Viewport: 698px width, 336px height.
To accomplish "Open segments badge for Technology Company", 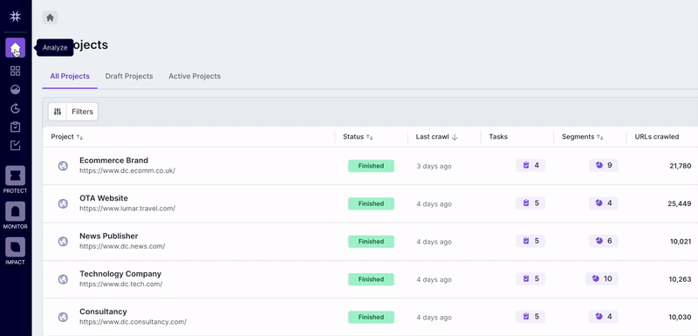I will click(x=602, y=279).
